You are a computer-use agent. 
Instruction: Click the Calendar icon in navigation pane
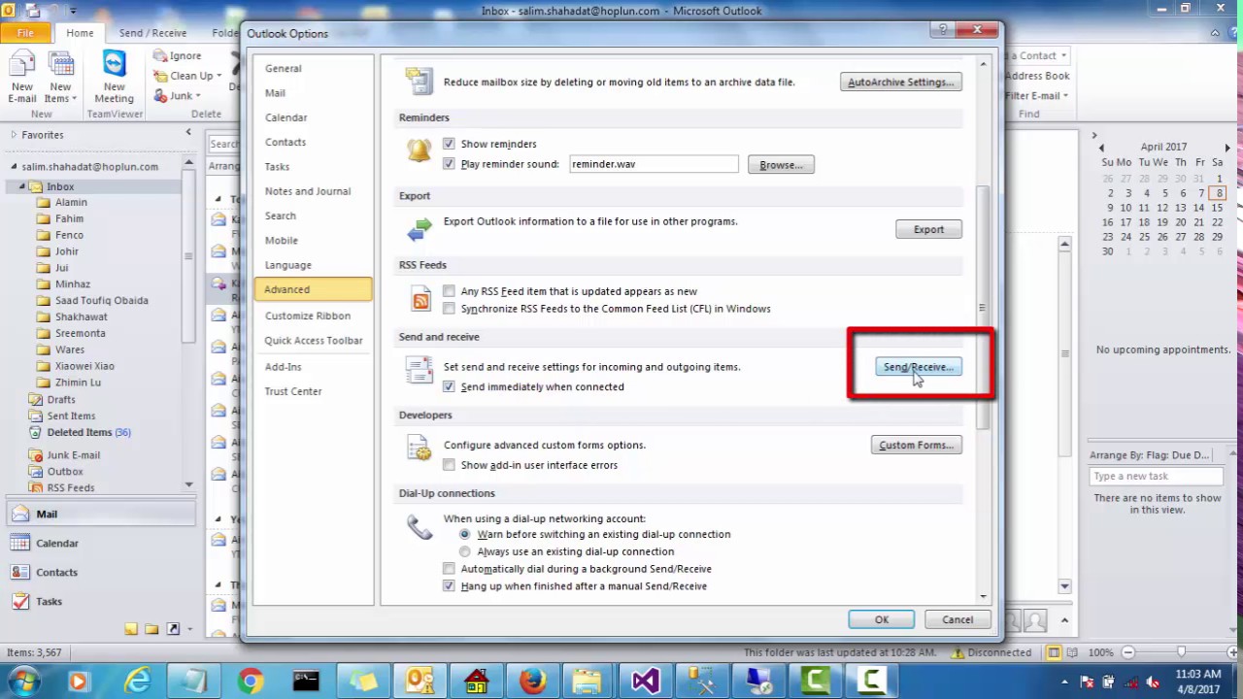[19, 543]
